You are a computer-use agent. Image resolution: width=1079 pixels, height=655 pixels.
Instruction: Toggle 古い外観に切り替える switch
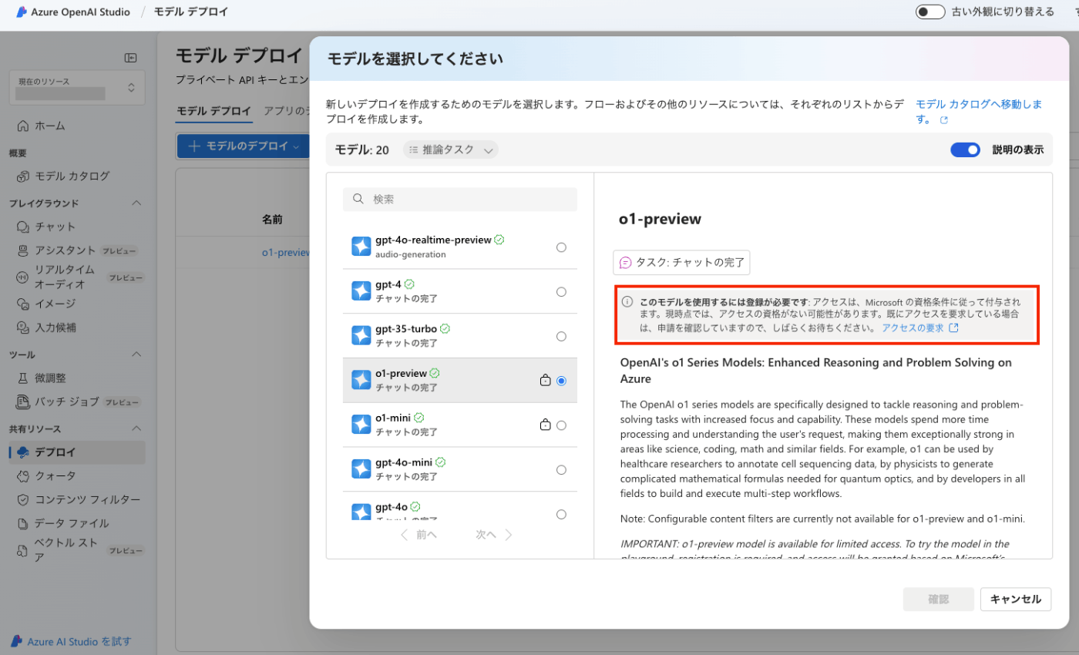point(930,12)
